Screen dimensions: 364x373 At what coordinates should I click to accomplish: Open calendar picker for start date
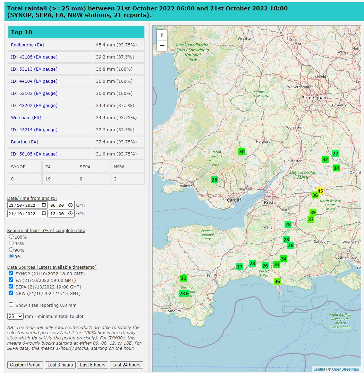point(44,205)
